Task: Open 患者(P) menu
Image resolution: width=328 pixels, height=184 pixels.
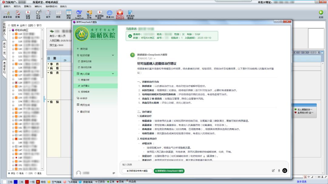Action: point(7,6)
